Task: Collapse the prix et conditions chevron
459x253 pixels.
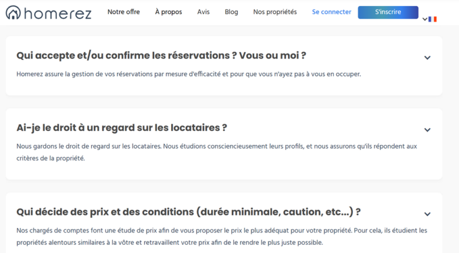Action: [427, 214]
